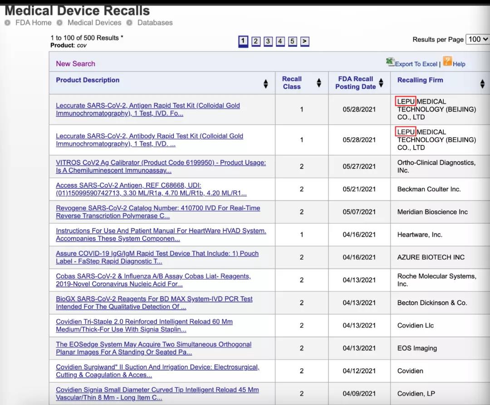
Task: Go to results page 1
Action: (243, 41)
